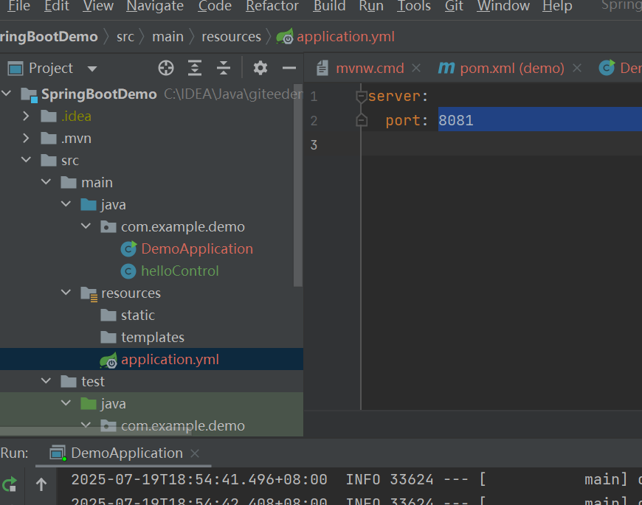Click the Collapse All icon in Project panel

[223, 68]
